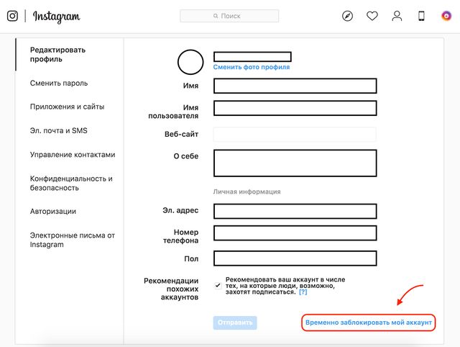The width and height of the screenshot is (460, 347).
Task: Click the mobile phone icon in header
Action: click(422, 16)
